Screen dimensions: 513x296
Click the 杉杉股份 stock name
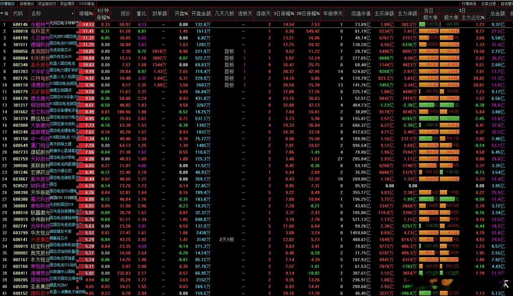click(40, 58)
